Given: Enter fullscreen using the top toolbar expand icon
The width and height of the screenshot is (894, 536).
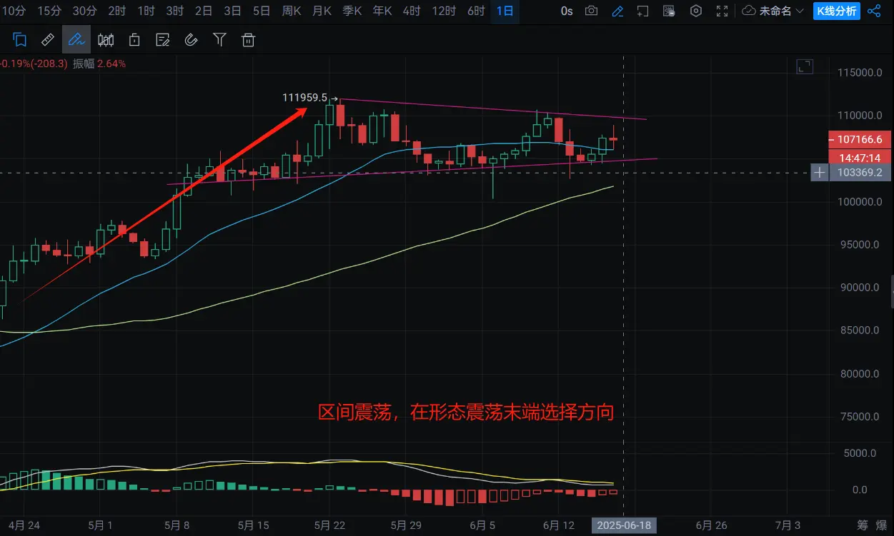Looking at the screenshot, I should pyautogui.click(x=722, y=11).
